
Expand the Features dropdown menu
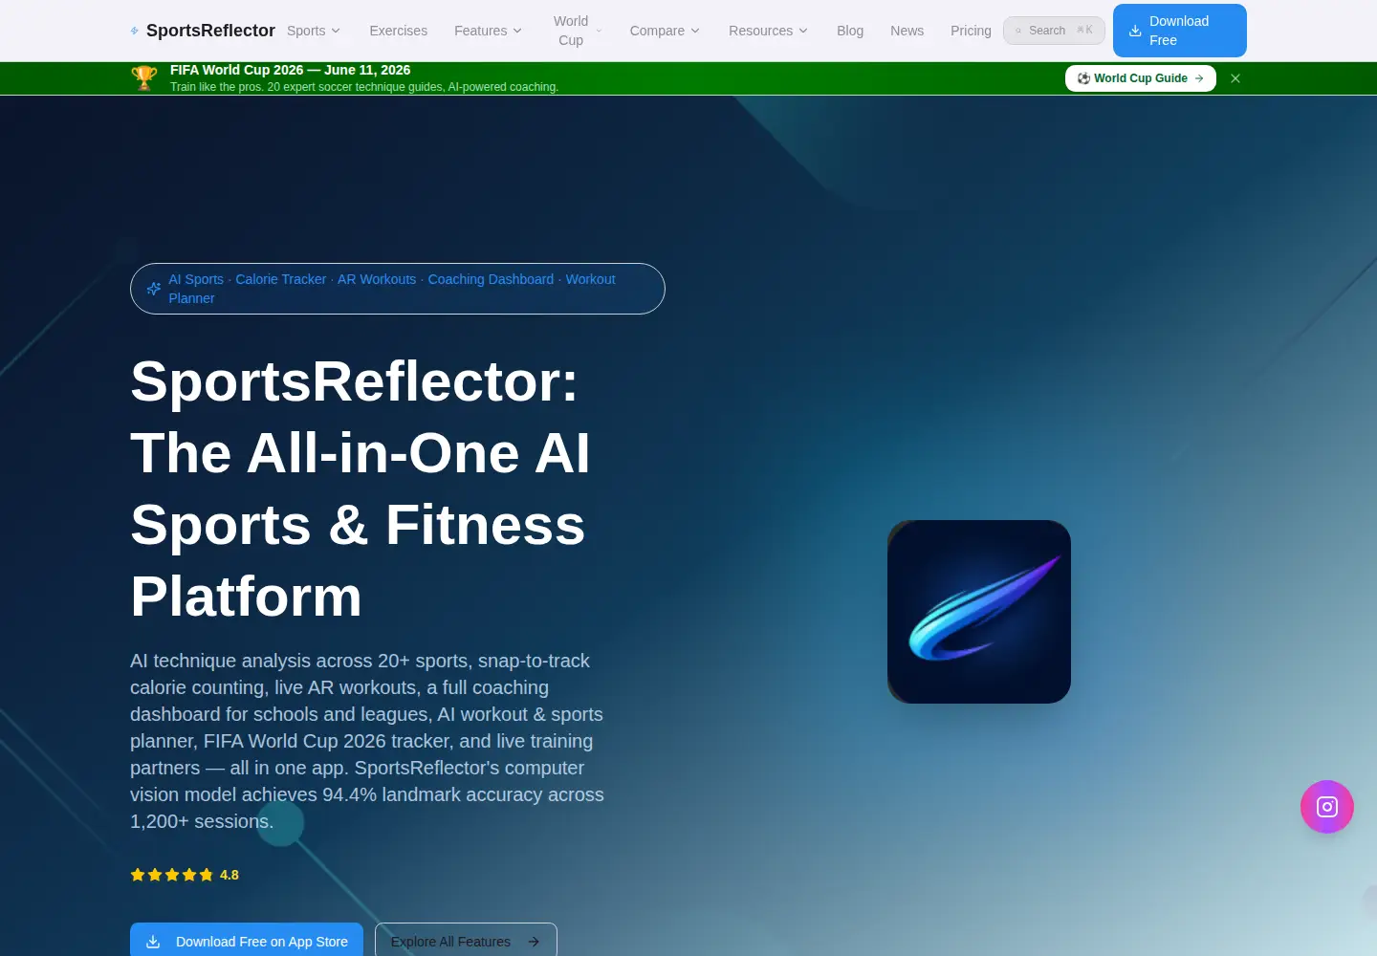click(x=488, y=31)
